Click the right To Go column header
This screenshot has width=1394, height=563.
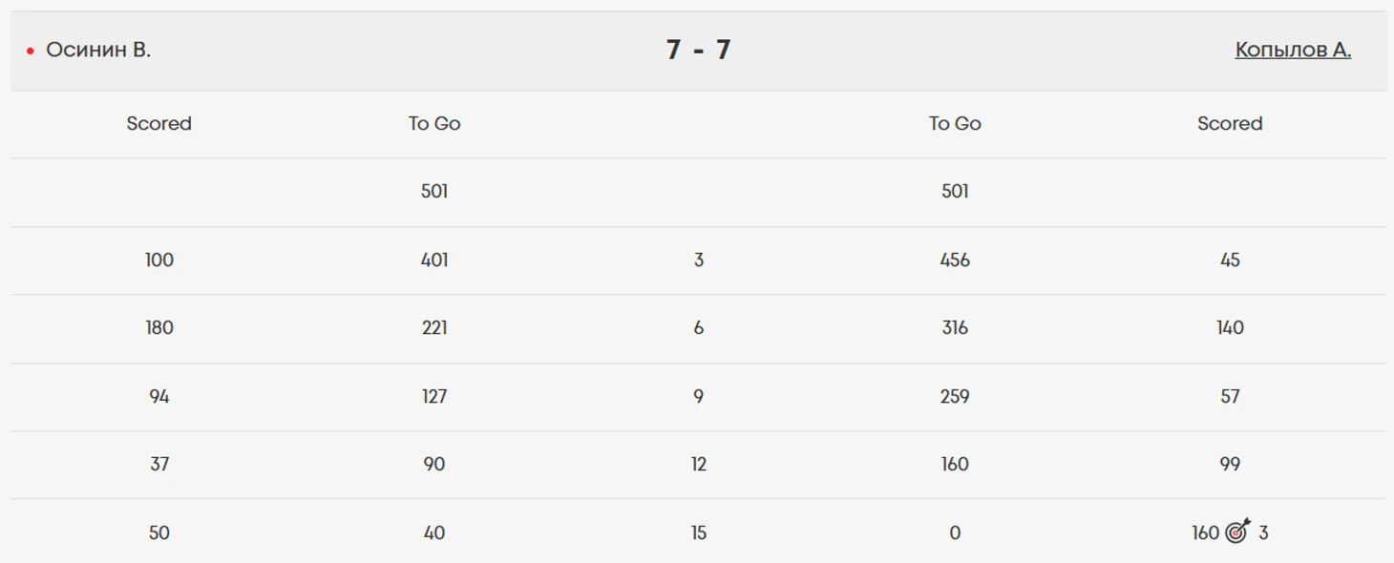[955, 123]
